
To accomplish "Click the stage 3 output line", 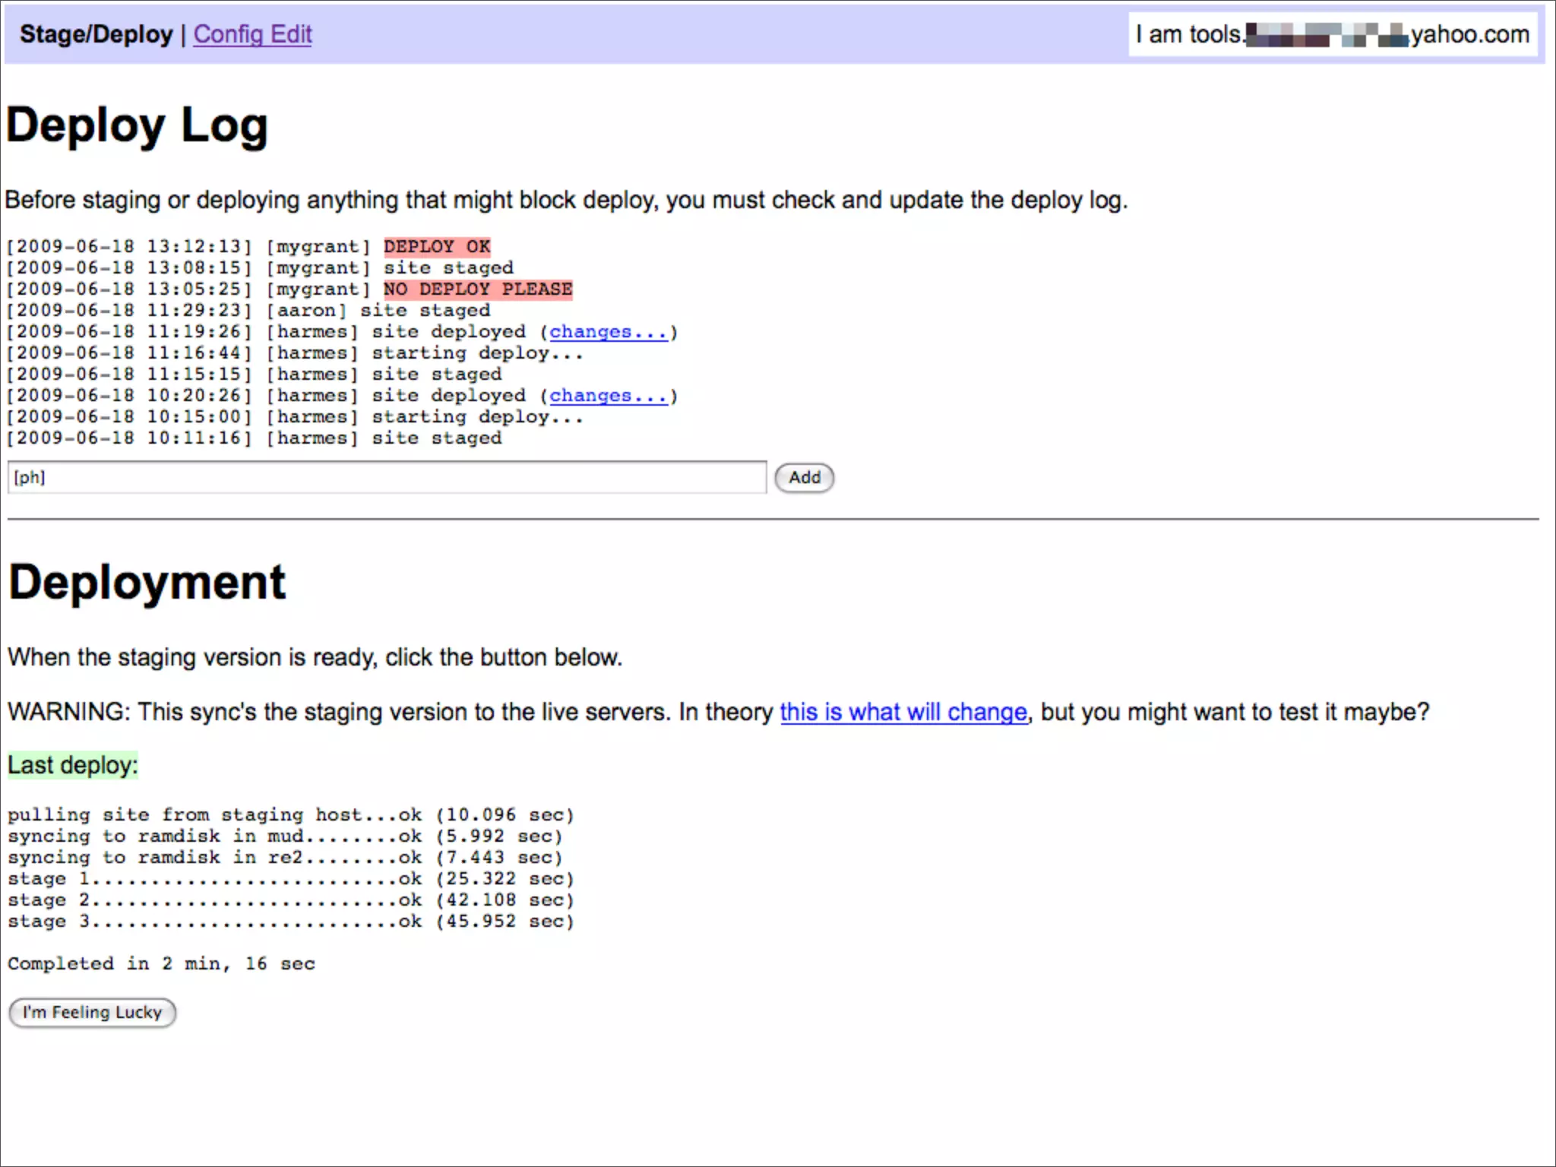I will pyautogui.click(x=290, y=922).
